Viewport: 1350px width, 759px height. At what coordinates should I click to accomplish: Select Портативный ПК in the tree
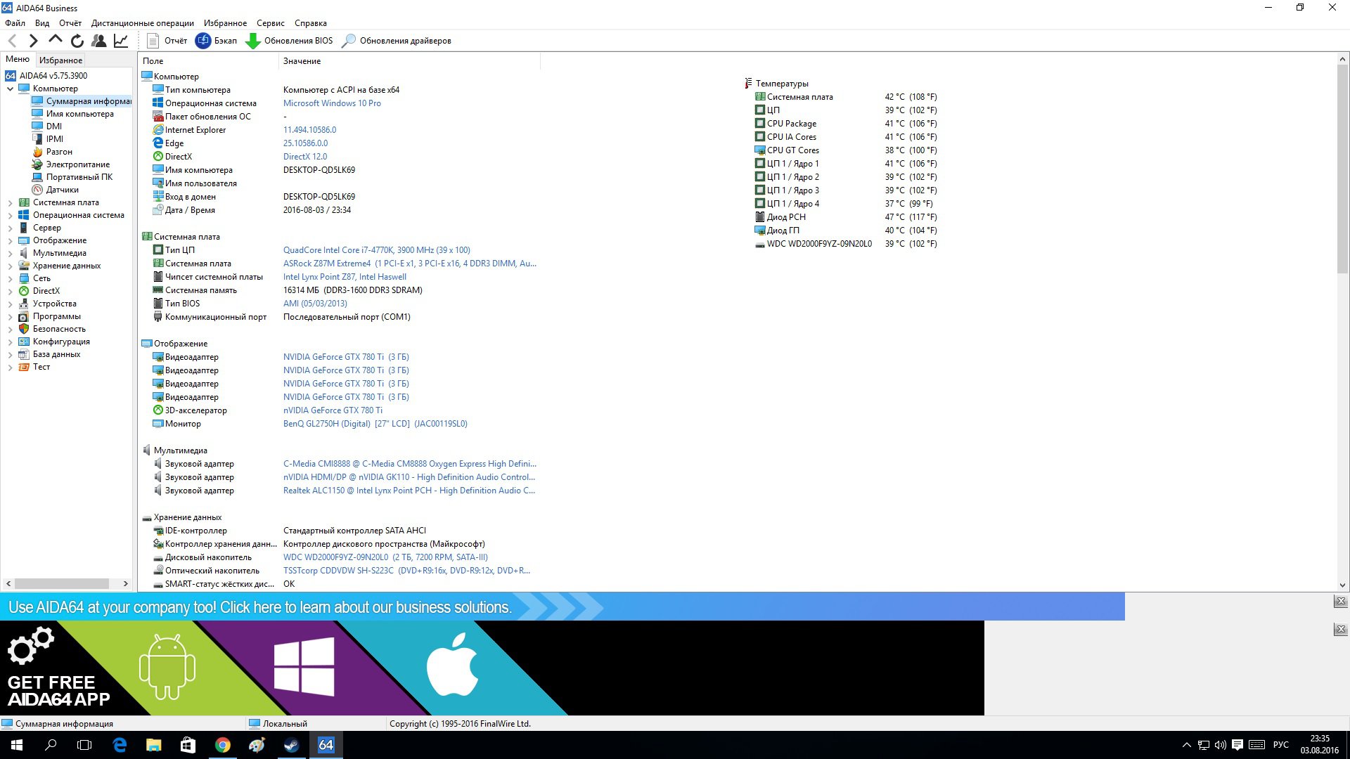[x=79, y=177]
